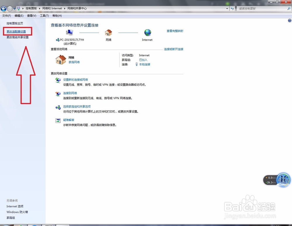Click the Internet globe icon in the map
The height and width of the screenshot is (226, 292).
[x=147, y=33]
